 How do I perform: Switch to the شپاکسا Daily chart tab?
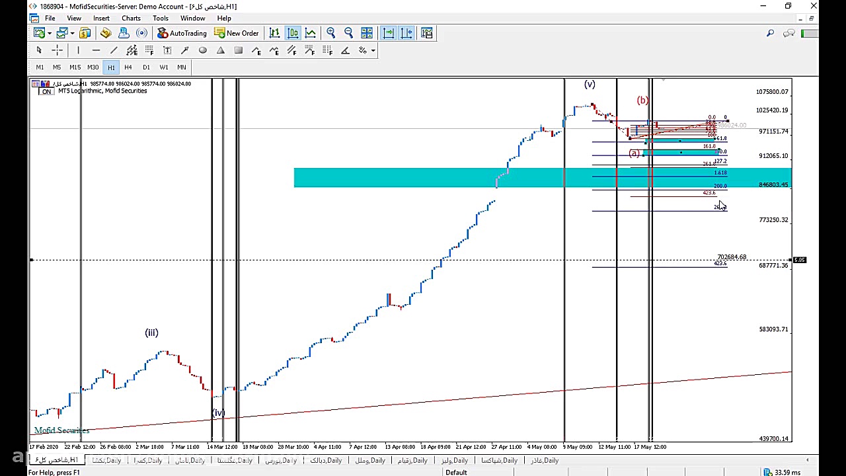[x=500, y=460]
